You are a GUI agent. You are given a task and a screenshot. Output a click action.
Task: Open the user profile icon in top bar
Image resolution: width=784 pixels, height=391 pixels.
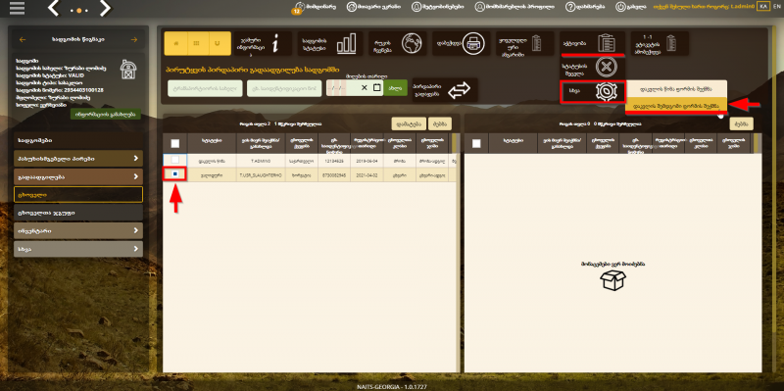point(479,7)
